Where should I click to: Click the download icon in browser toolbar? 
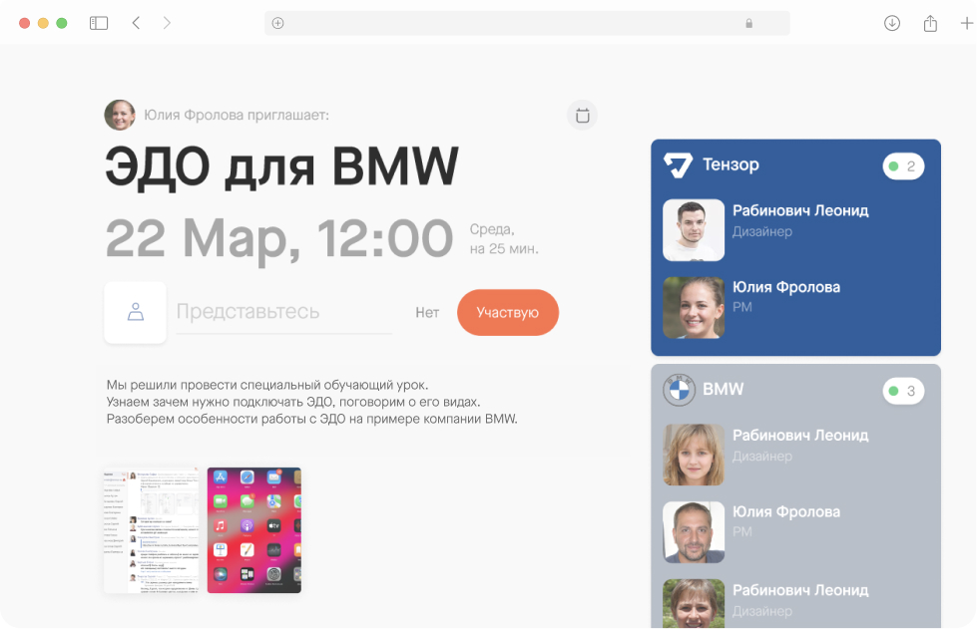coord(891,22)
